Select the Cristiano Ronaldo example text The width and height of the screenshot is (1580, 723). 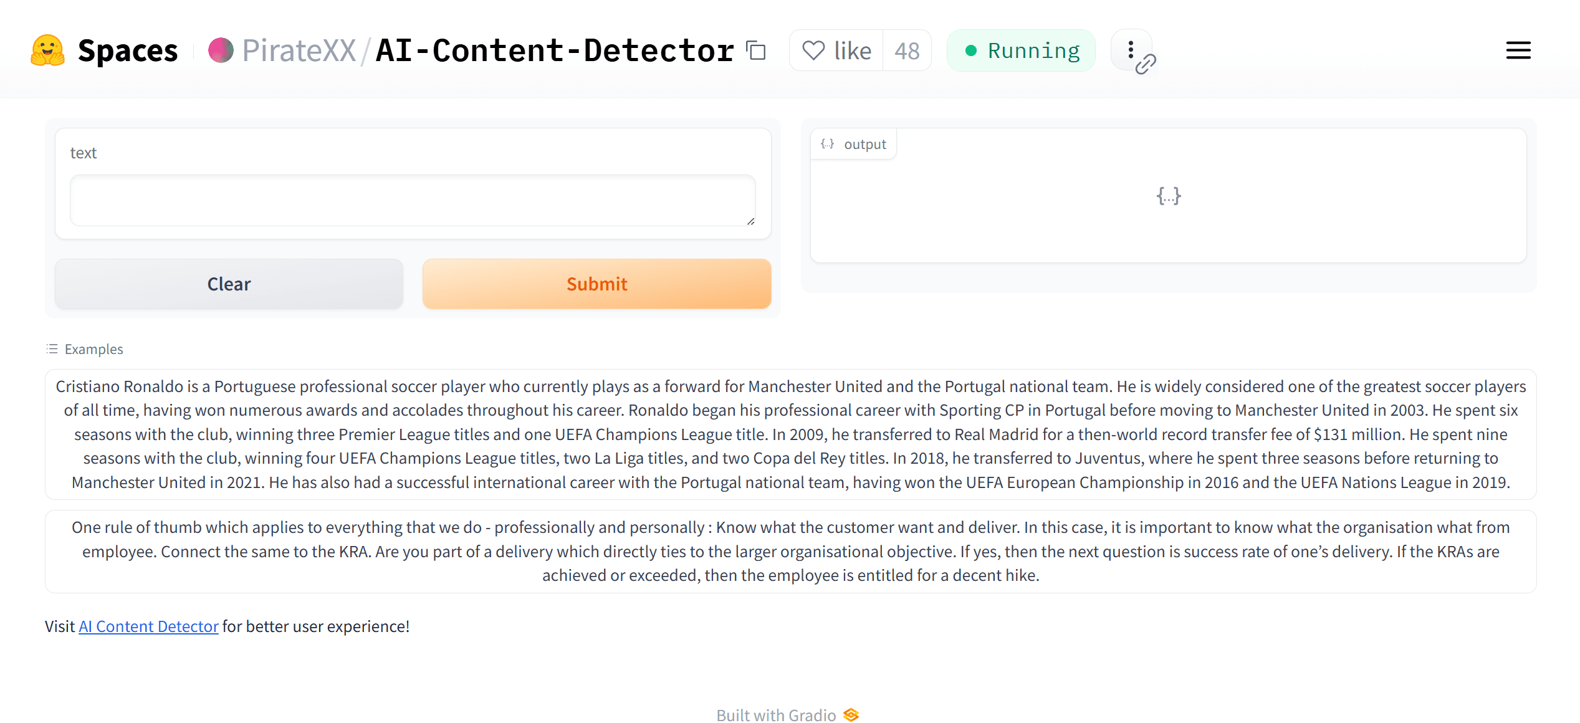tap(790, 434)
